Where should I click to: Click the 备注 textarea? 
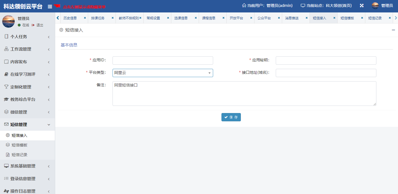pos(244,93)
